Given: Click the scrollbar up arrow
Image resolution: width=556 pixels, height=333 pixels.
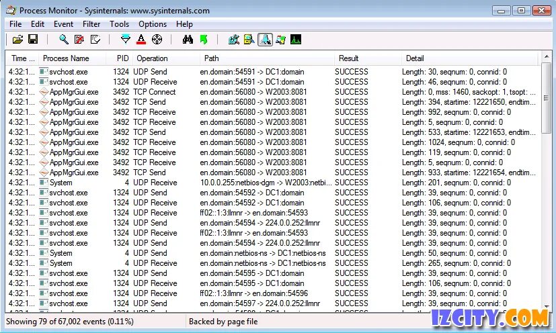Looking at the screenshot, I should pos(547,56).
